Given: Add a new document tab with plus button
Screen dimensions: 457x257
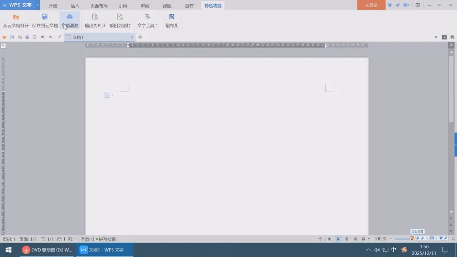Looking at the screenshot, I should pos(140,37).
